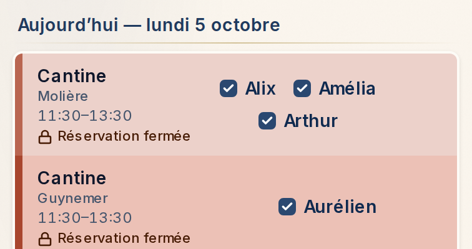
Task: Toggle Aurélien's checkbox for Guynemer cantine
Action: point(287,207)
